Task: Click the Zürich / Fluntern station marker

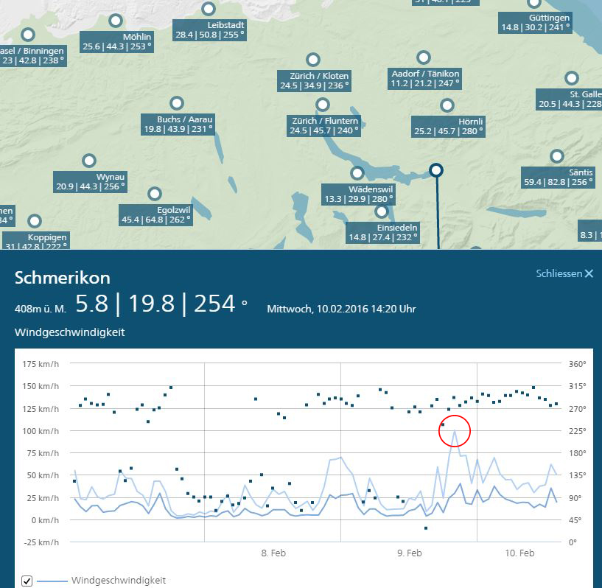Action: coord(323,105)
